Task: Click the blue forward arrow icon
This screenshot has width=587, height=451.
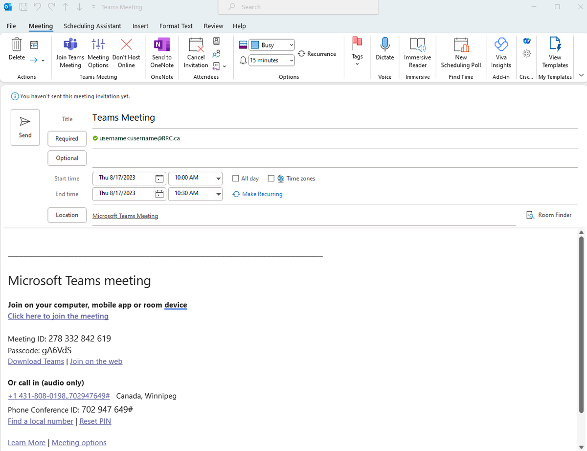Action: pos(34,60)
